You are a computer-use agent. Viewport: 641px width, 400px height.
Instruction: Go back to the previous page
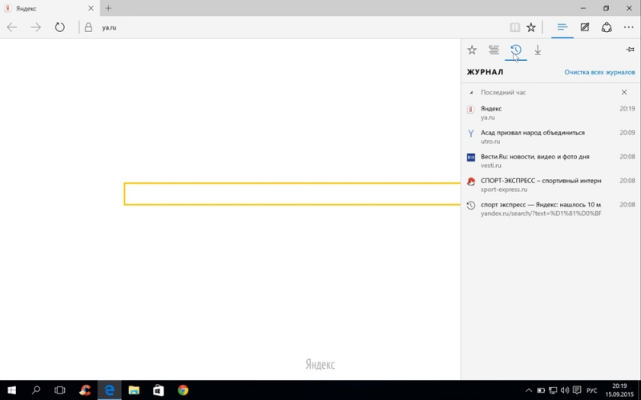[x=12, y=27]
